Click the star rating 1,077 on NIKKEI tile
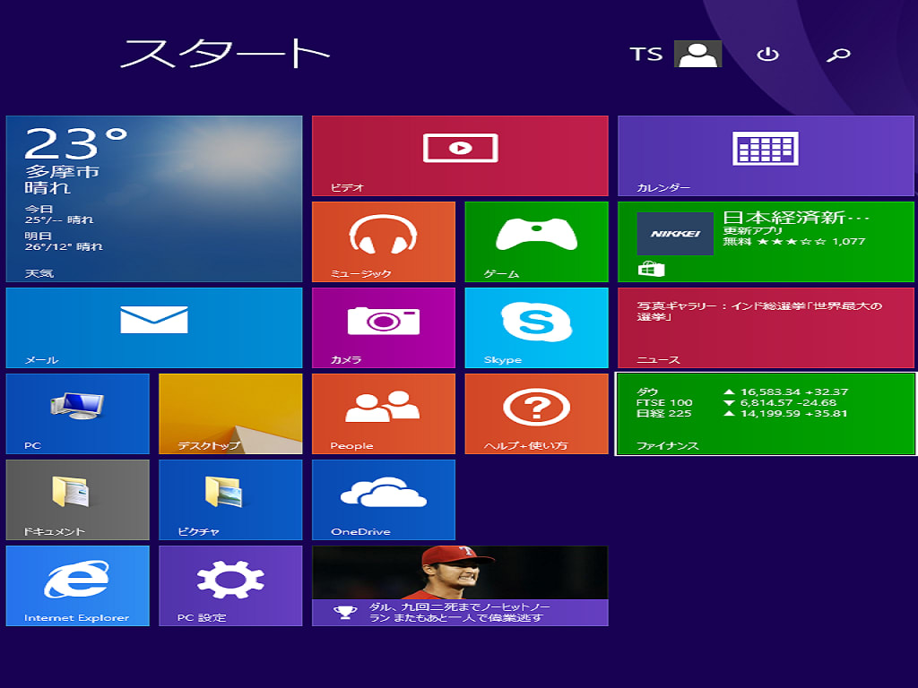Viewport: 918px width, 688px height. [810, 242]
